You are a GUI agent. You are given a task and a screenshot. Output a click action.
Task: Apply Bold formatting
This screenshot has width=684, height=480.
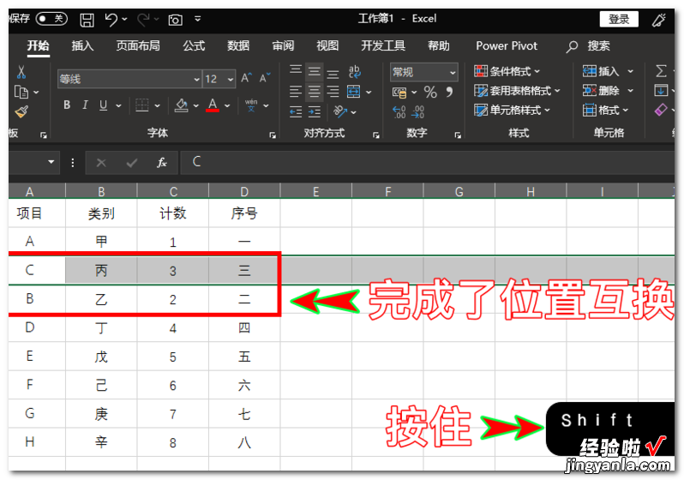point(67,105)
